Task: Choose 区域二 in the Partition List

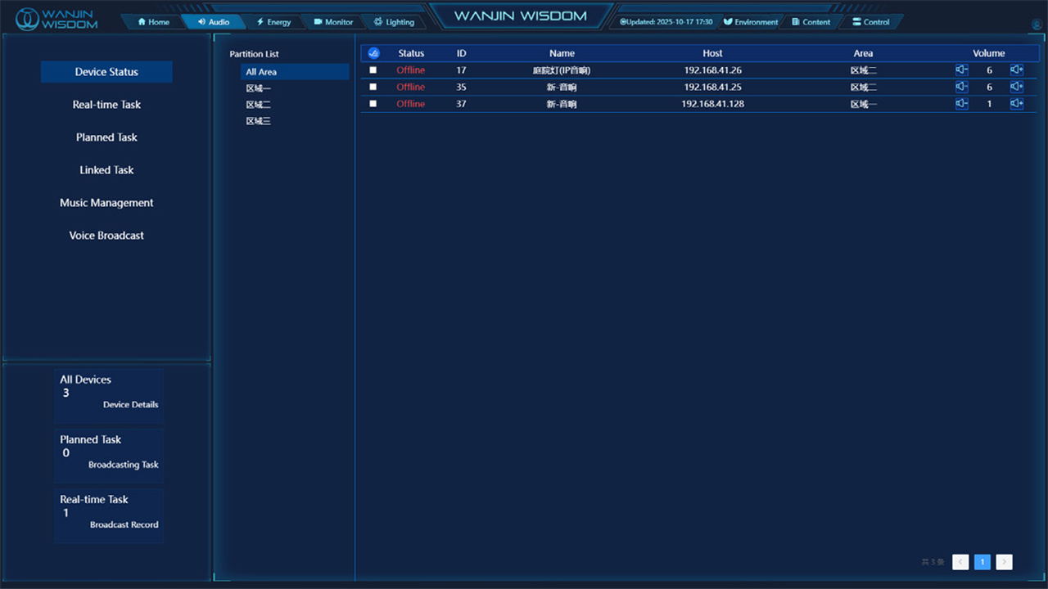Action: pyautogui.click(x=258, y=105)
